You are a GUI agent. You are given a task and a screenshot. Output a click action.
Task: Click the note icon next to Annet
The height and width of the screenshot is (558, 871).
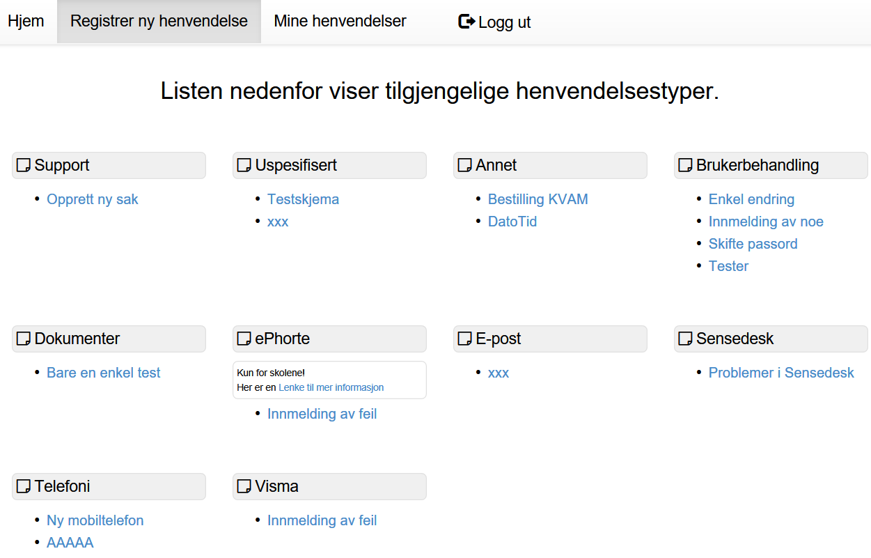[465, 166]
